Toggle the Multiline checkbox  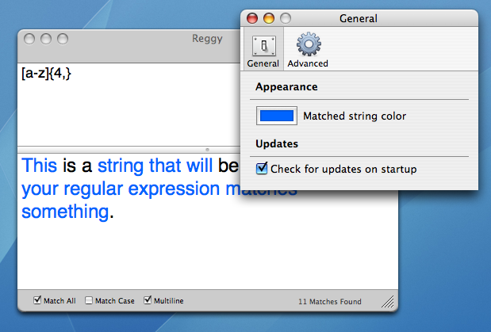[148, 300]
